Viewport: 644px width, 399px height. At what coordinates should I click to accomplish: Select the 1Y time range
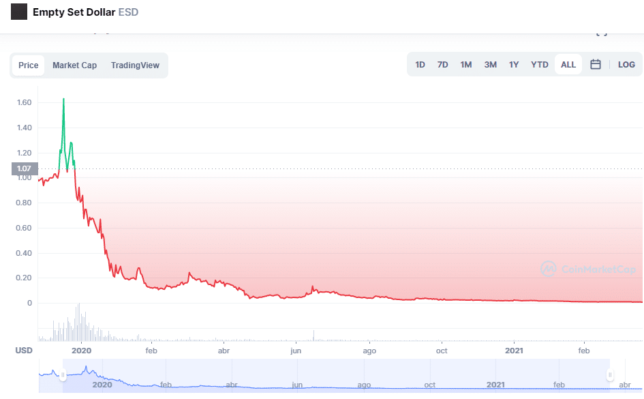(514, 65)
